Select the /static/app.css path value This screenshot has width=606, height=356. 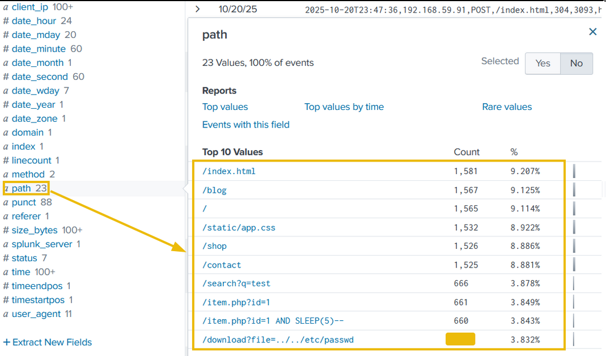pyautogui.click(x=239, y=228)
